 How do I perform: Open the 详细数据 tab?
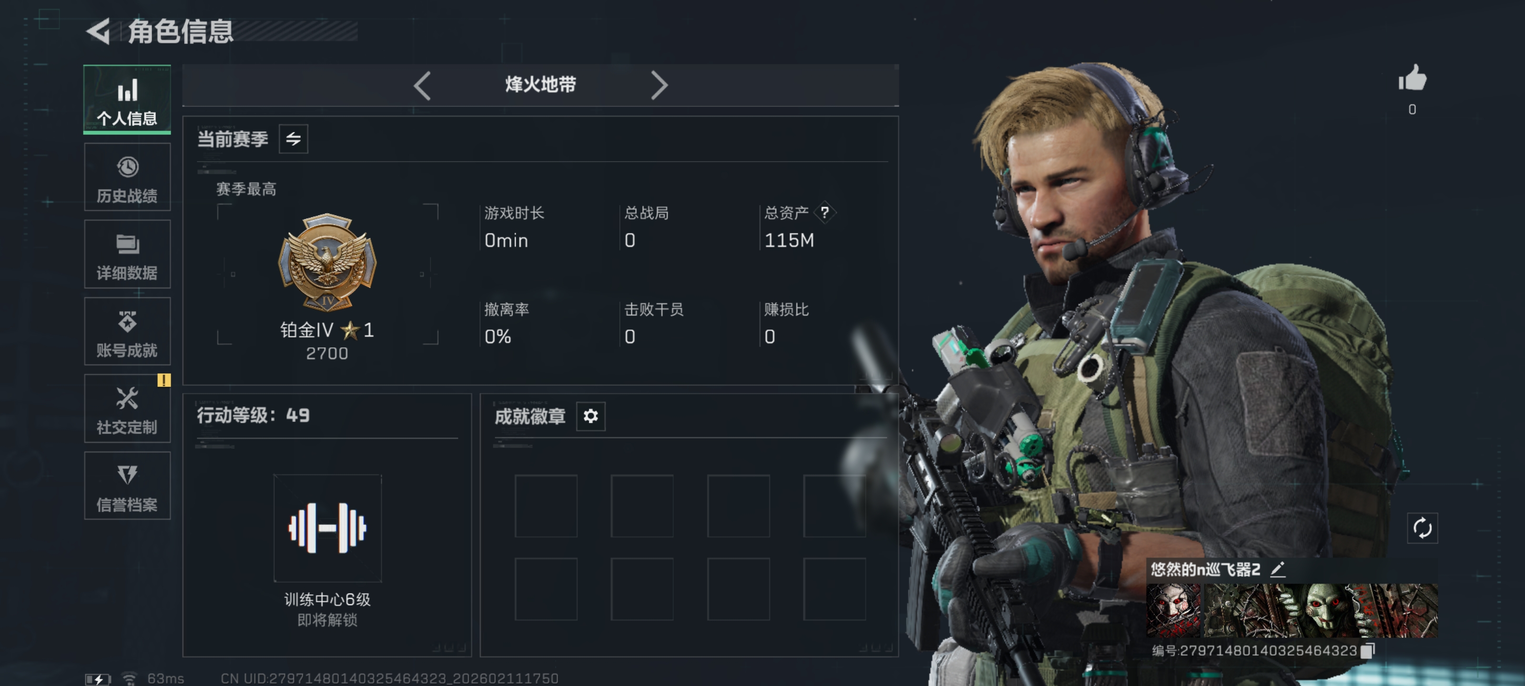tap(127, 254)
